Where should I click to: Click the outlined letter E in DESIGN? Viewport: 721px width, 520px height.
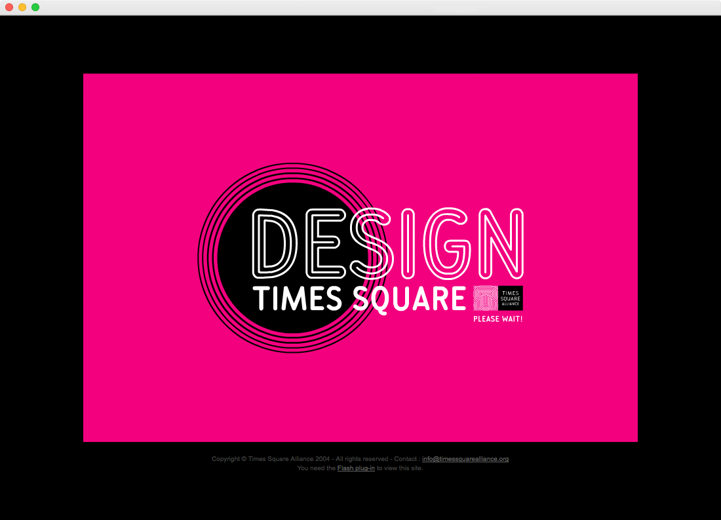(x=323, y=243)
